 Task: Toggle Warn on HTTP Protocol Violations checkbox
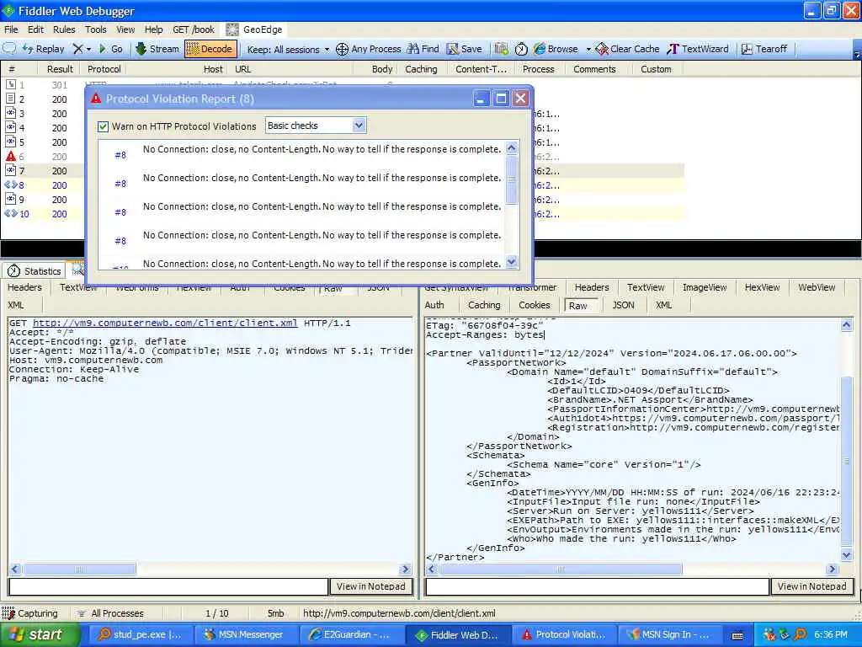coord(103,126)
